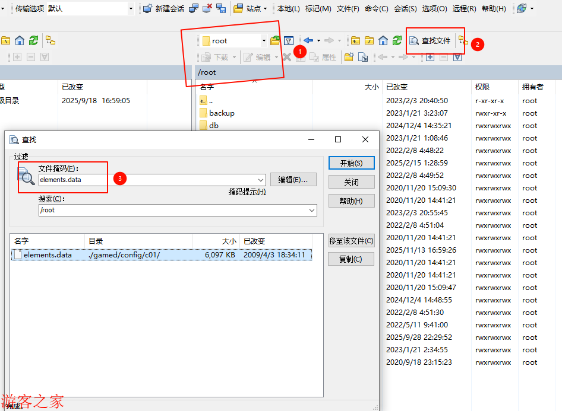Open the 站点 (Sites) folder icon
Viewport: 562px width, 411px height.
238,9
